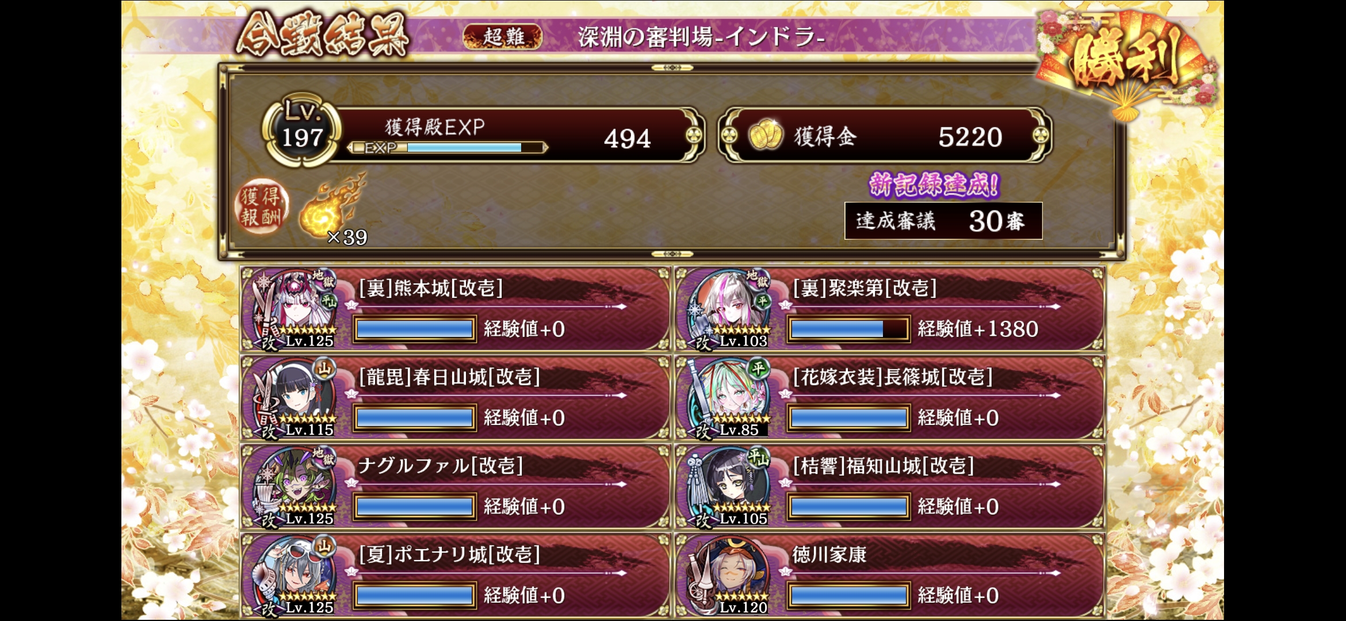Tap the 超難 difficulty badge
This screenshot has height=621, width=1346.
coord(503,37)
